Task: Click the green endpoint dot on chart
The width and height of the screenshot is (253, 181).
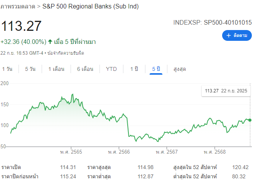Action: 250,120
